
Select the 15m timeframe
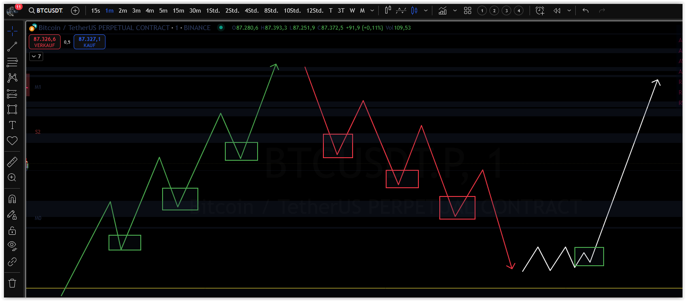(x=178, y=10)
